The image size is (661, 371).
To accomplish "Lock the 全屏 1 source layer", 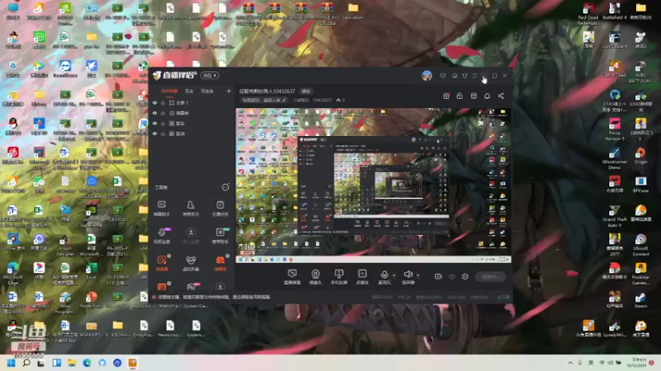I will (163, 102).
